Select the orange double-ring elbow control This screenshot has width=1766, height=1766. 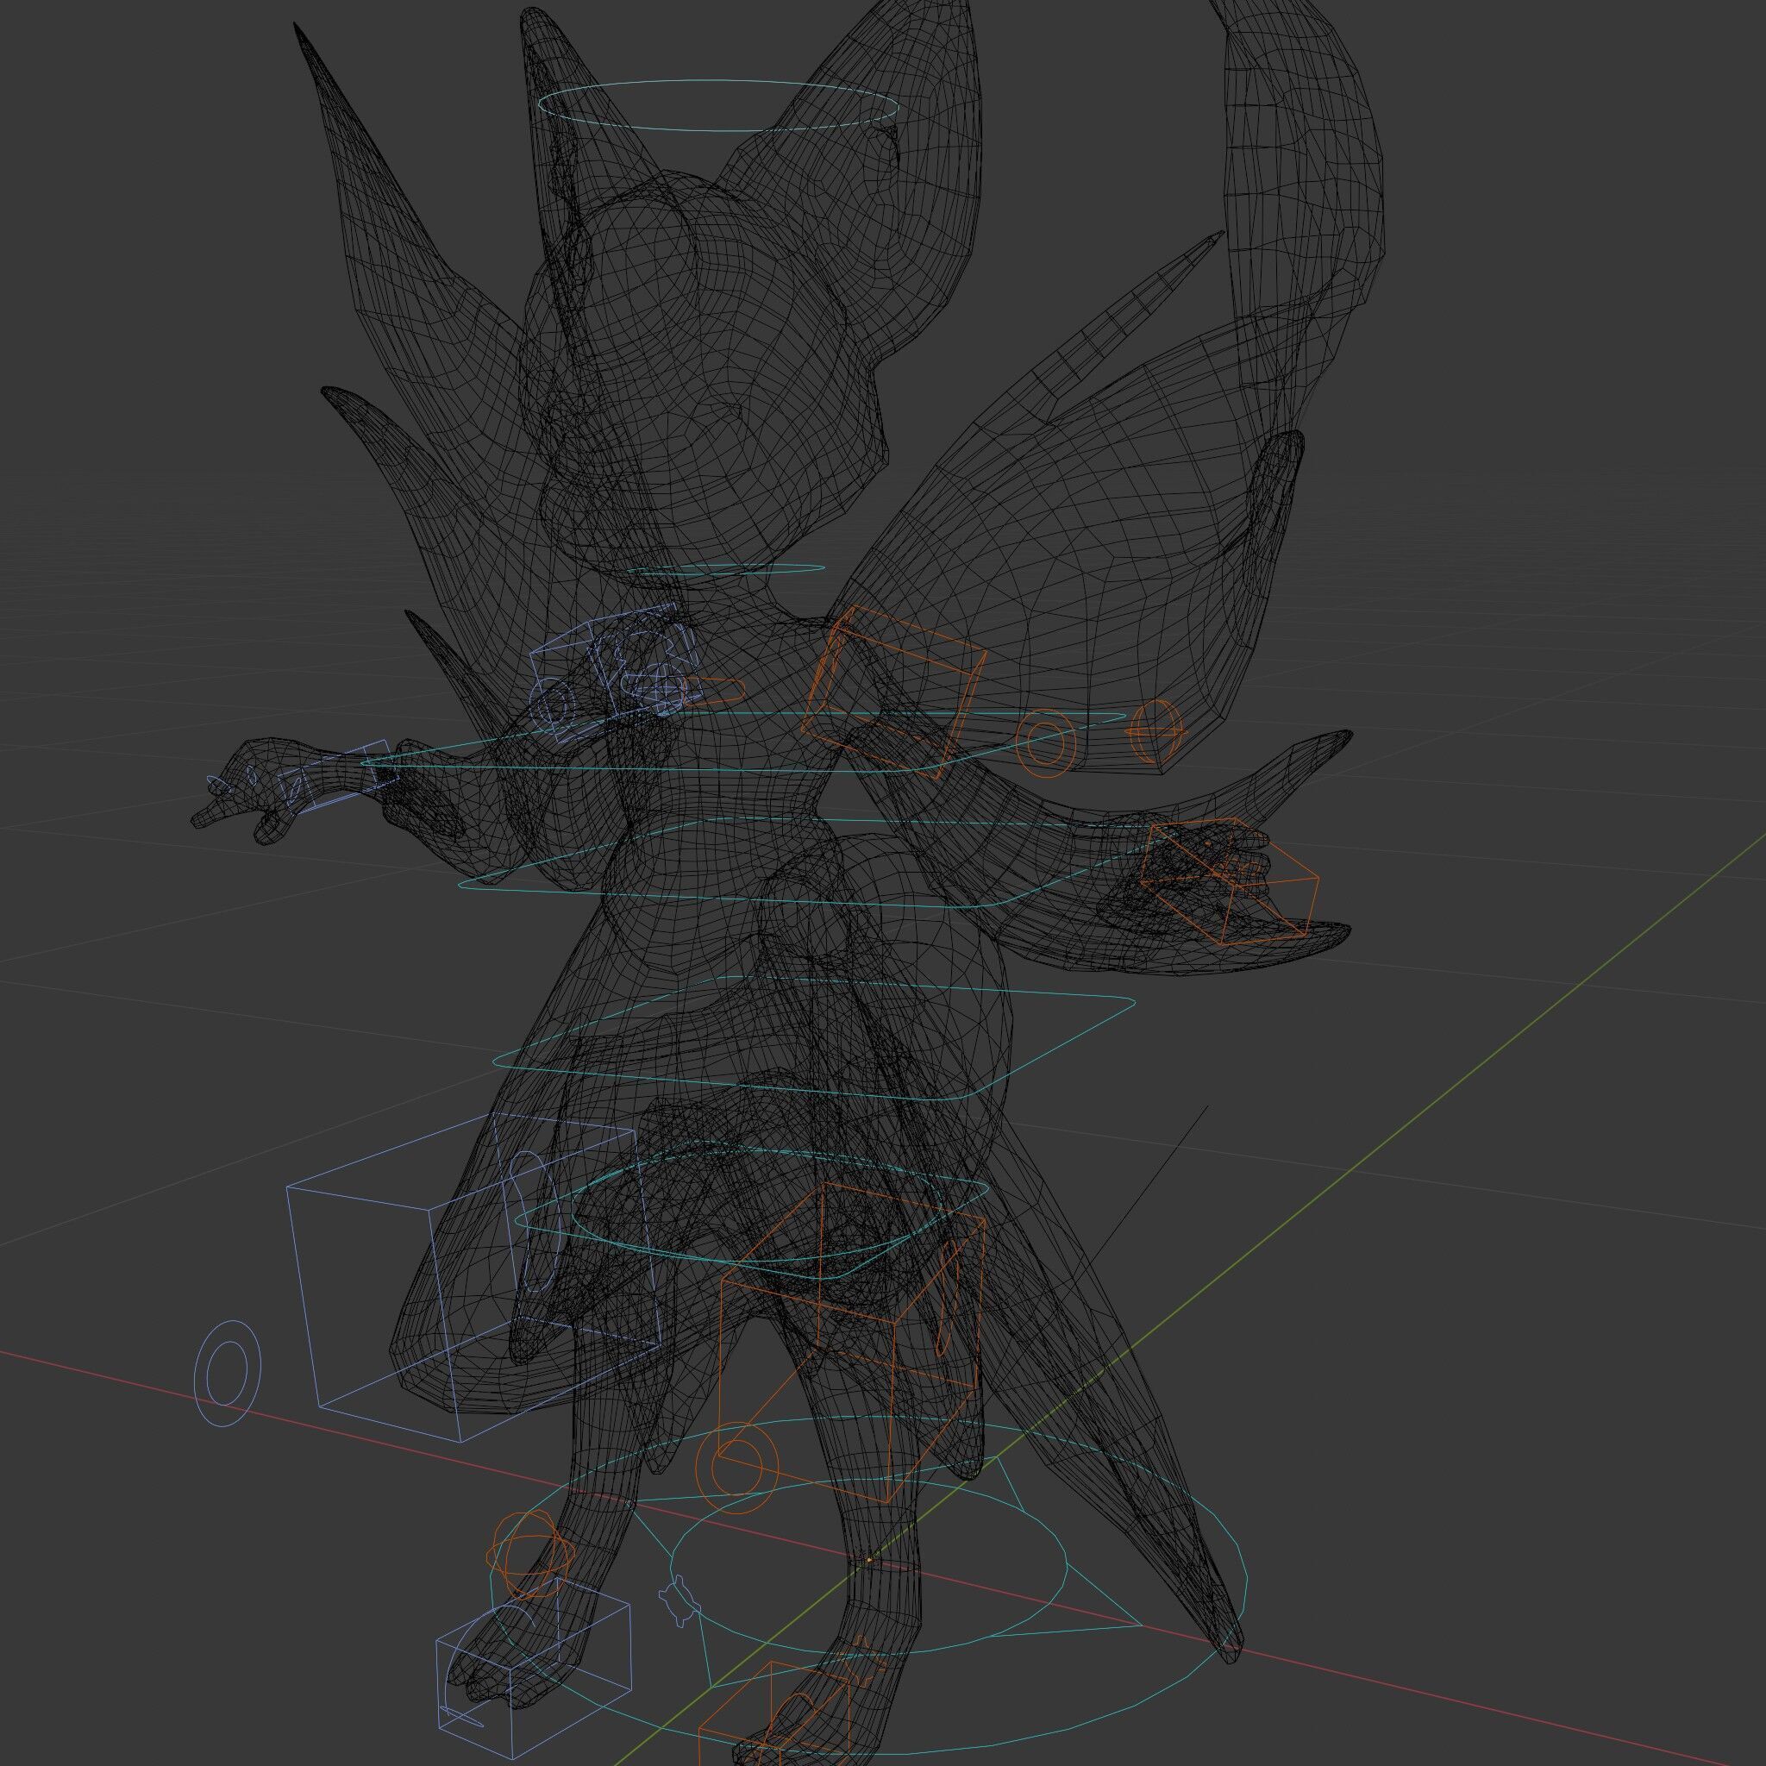coord(1046,743)
